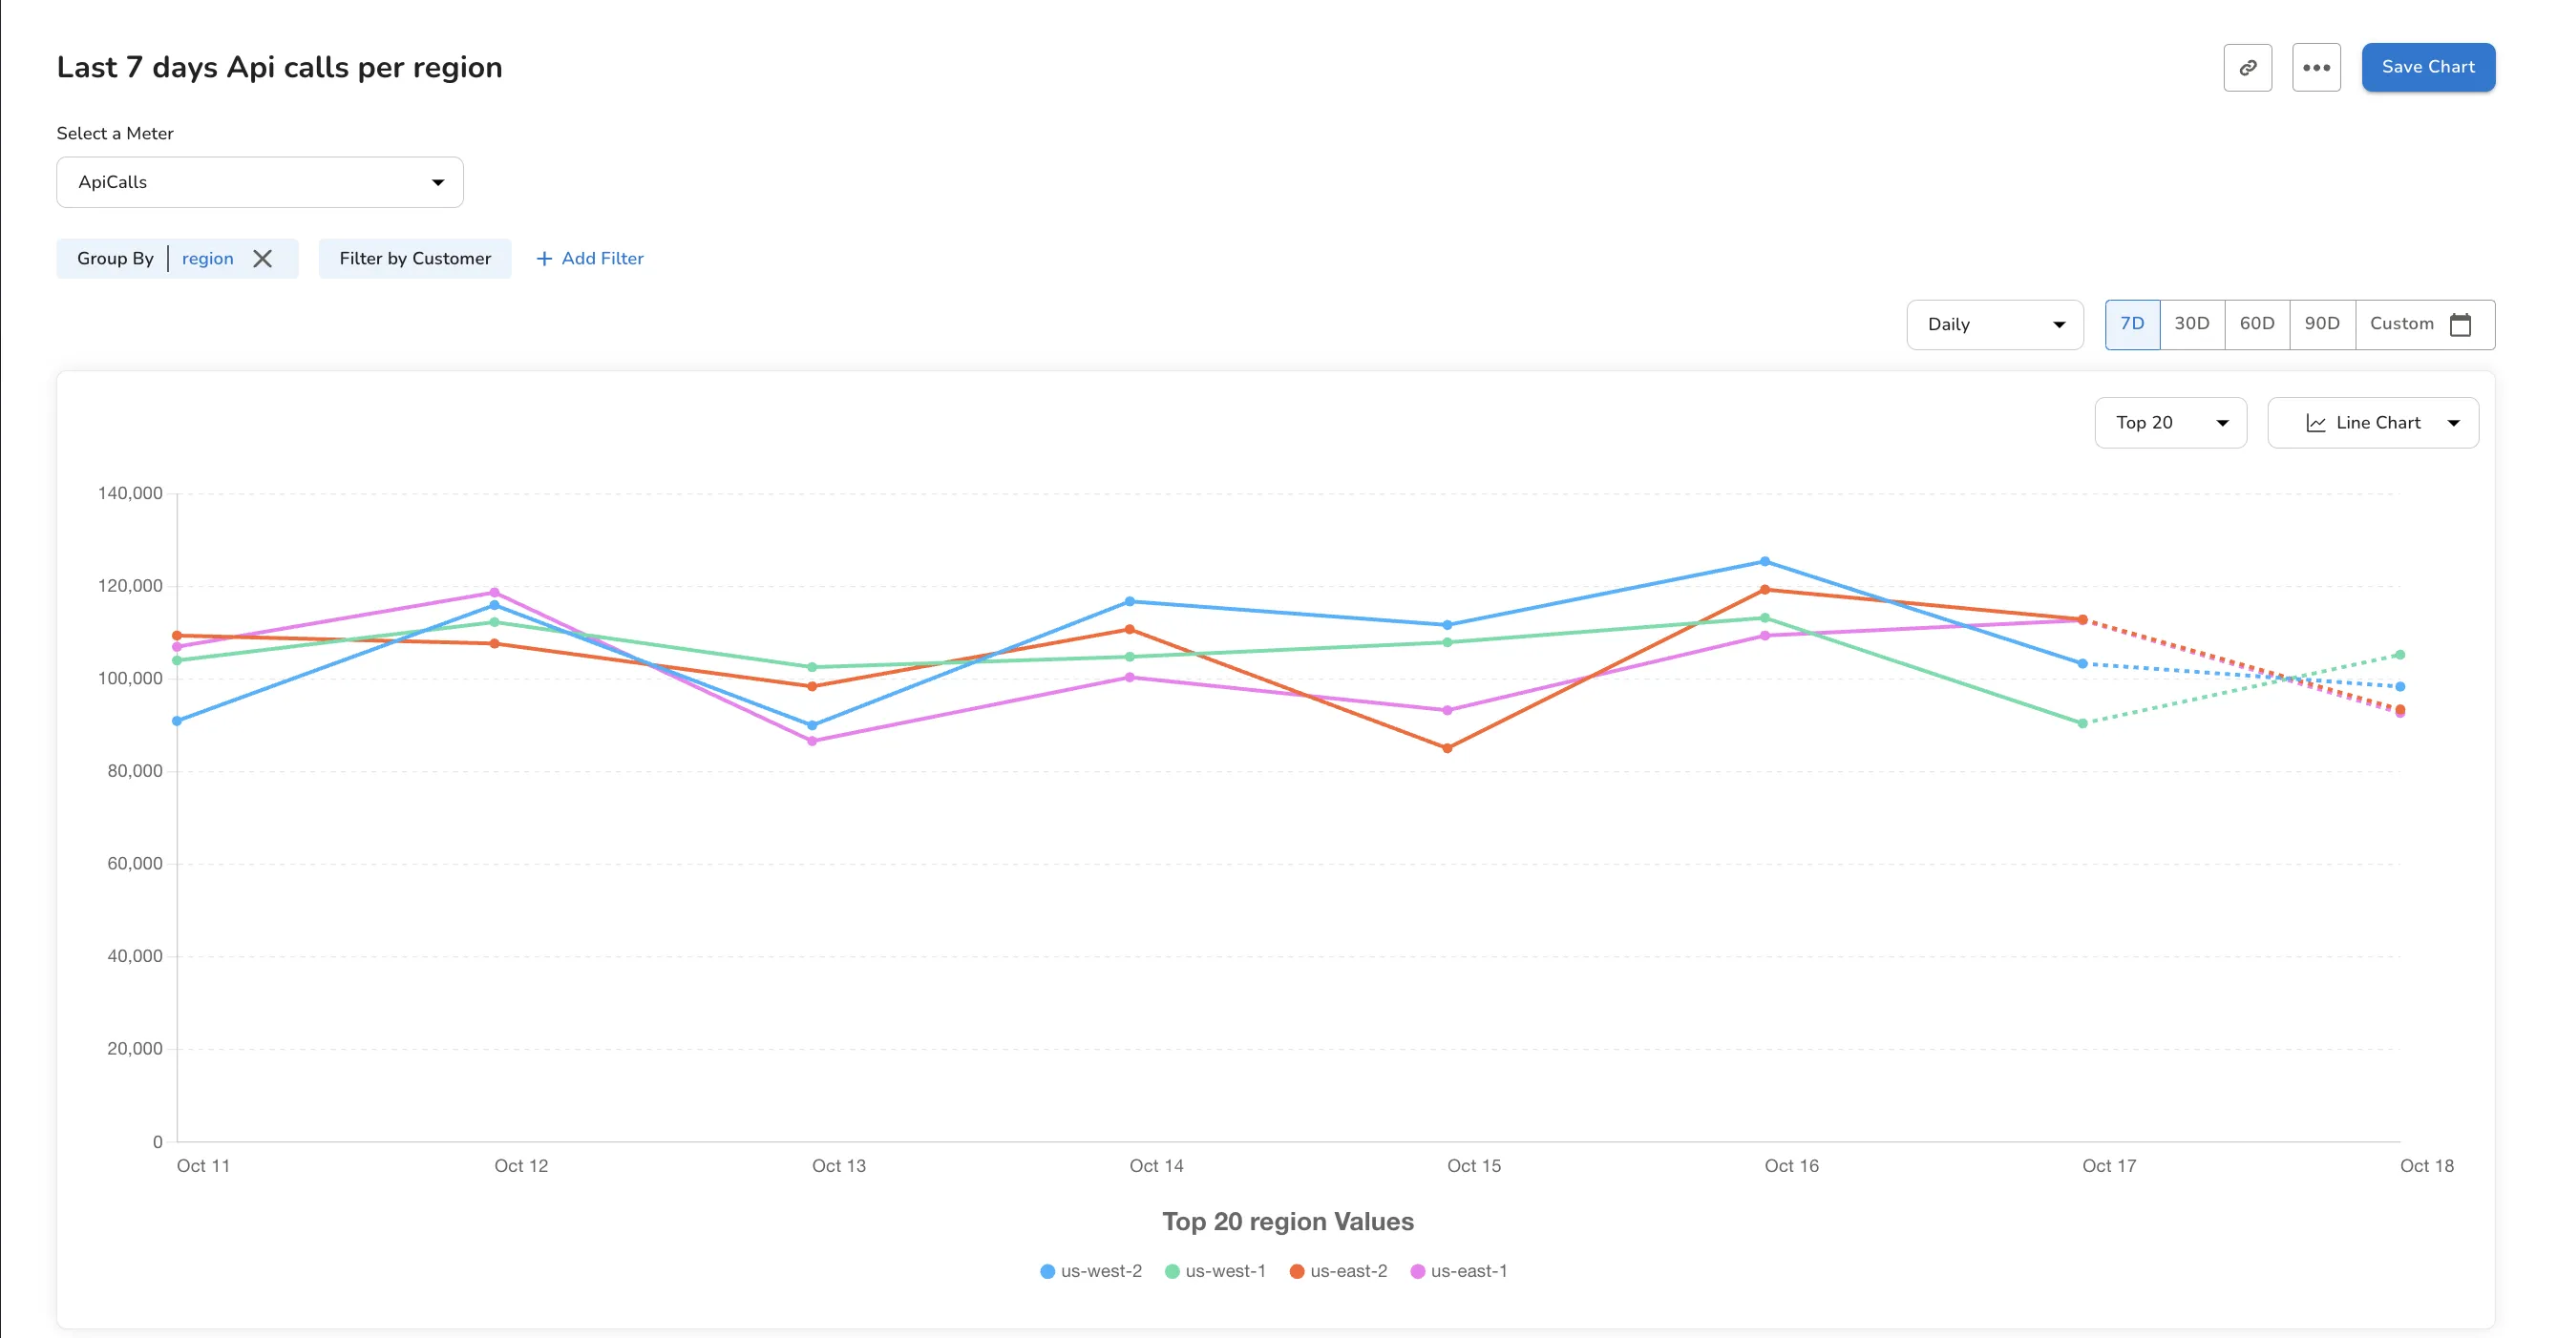Viewport: 2557px width, 1338px height.
Task: Open the three-dot more options menu
Action: pyautogui.click(x=2315, y=68)
